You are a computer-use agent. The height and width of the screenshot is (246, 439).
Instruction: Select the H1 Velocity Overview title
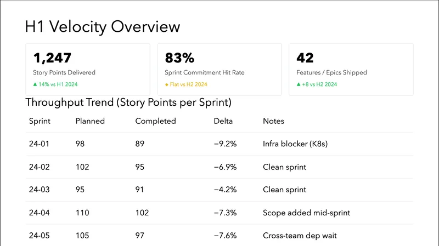coord(103,26)
